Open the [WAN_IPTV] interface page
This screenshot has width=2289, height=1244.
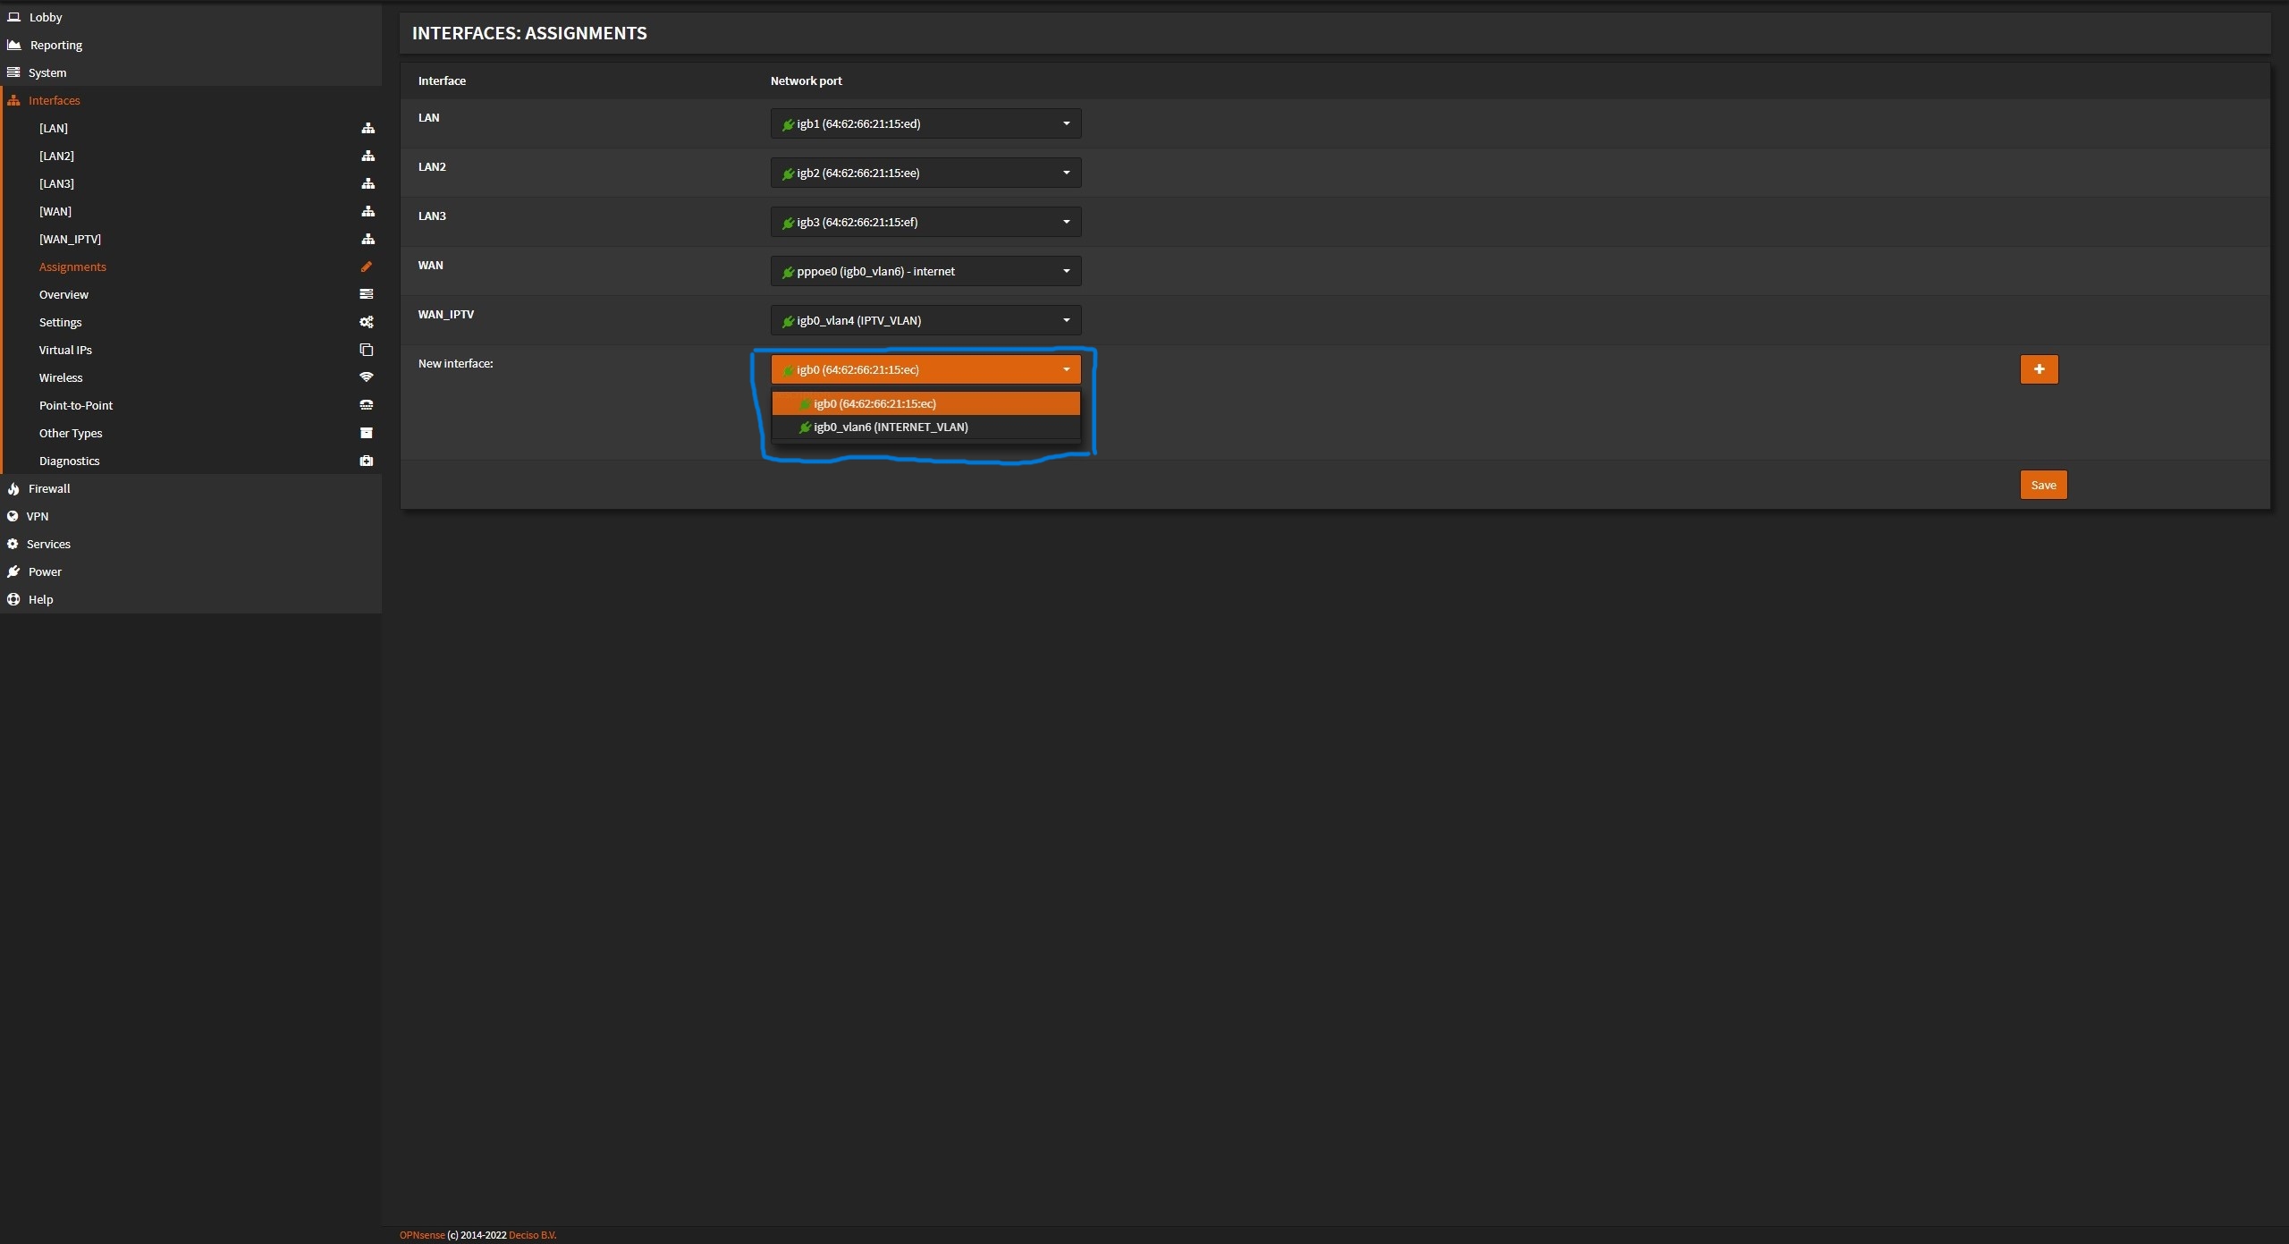[x=70, y=239]
